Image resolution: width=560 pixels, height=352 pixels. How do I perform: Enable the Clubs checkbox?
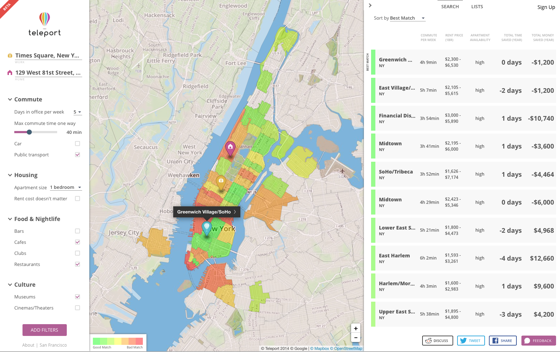pos(77,253)
